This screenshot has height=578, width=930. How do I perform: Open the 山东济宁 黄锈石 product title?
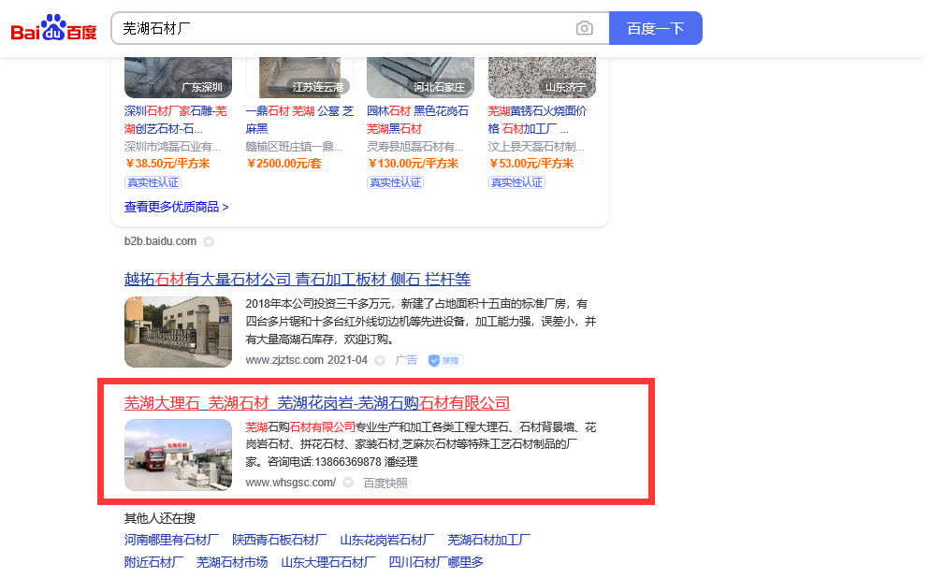pos(538,120)
